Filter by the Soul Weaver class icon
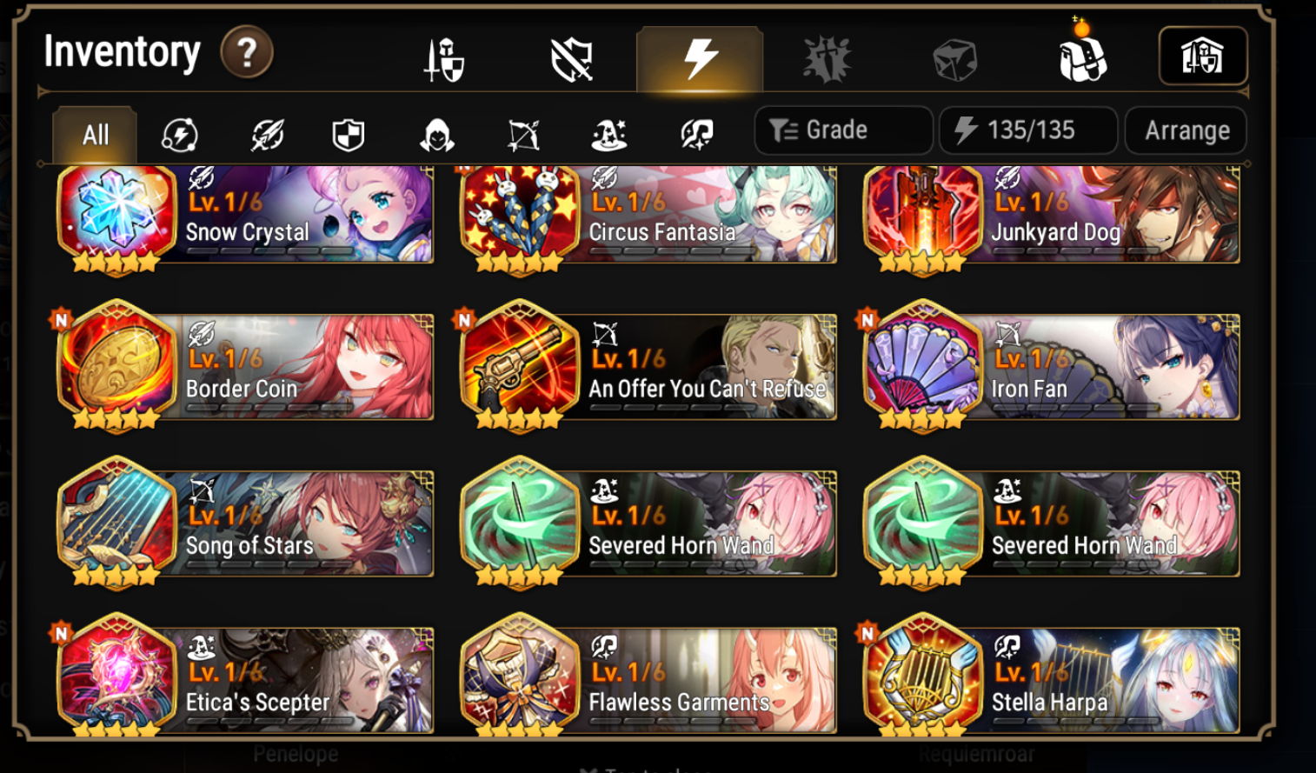The width and height of the screenshot is (1316, 773). 696,135
